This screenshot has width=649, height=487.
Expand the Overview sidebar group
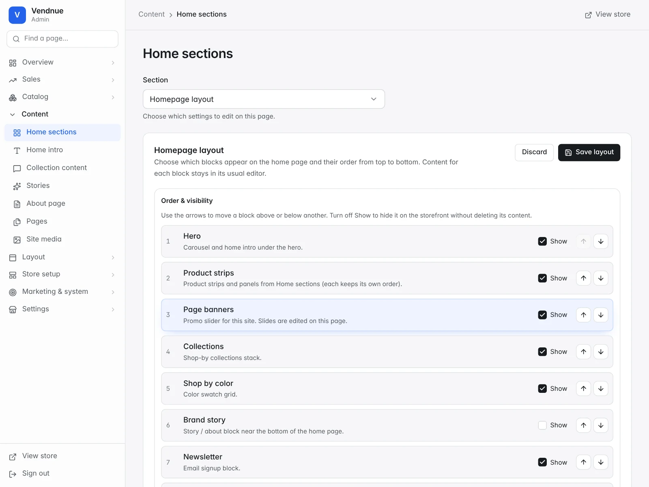click(x=62, y=62)
